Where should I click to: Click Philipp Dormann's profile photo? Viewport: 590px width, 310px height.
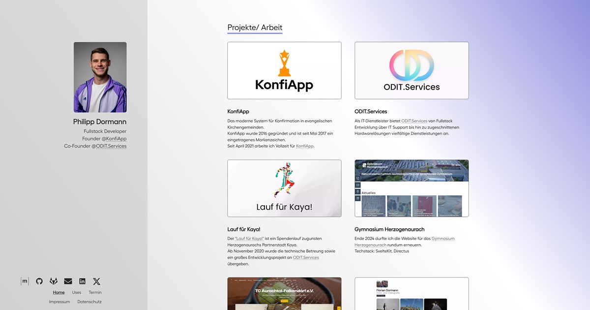click(100, 77)
